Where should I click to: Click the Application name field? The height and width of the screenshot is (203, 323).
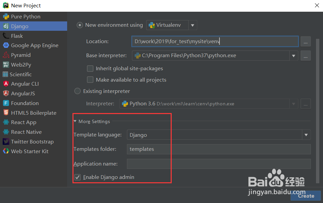pyautogui.click(x=219, y=164)
